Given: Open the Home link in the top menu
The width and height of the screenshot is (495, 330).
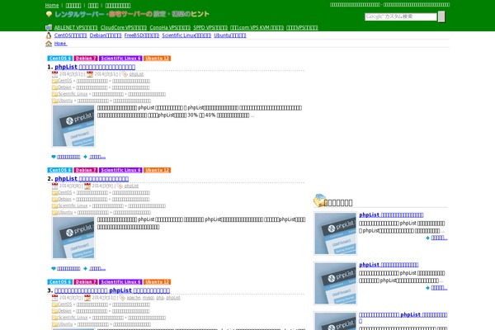Looking at the screenshot, I should click(x=52, y=6).
